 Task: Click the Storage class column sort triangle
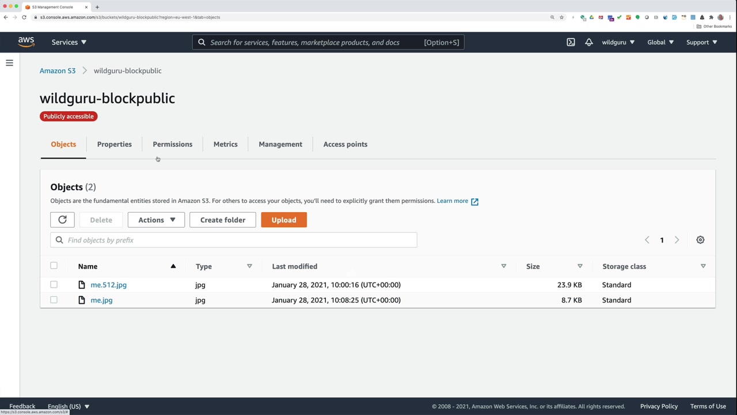(x=703, y=266)
